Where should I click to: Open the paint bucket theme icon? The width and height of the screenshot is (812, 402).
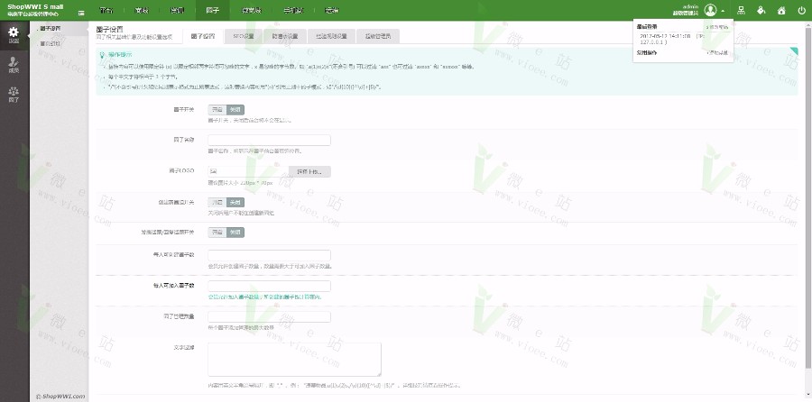click(761, 10)
